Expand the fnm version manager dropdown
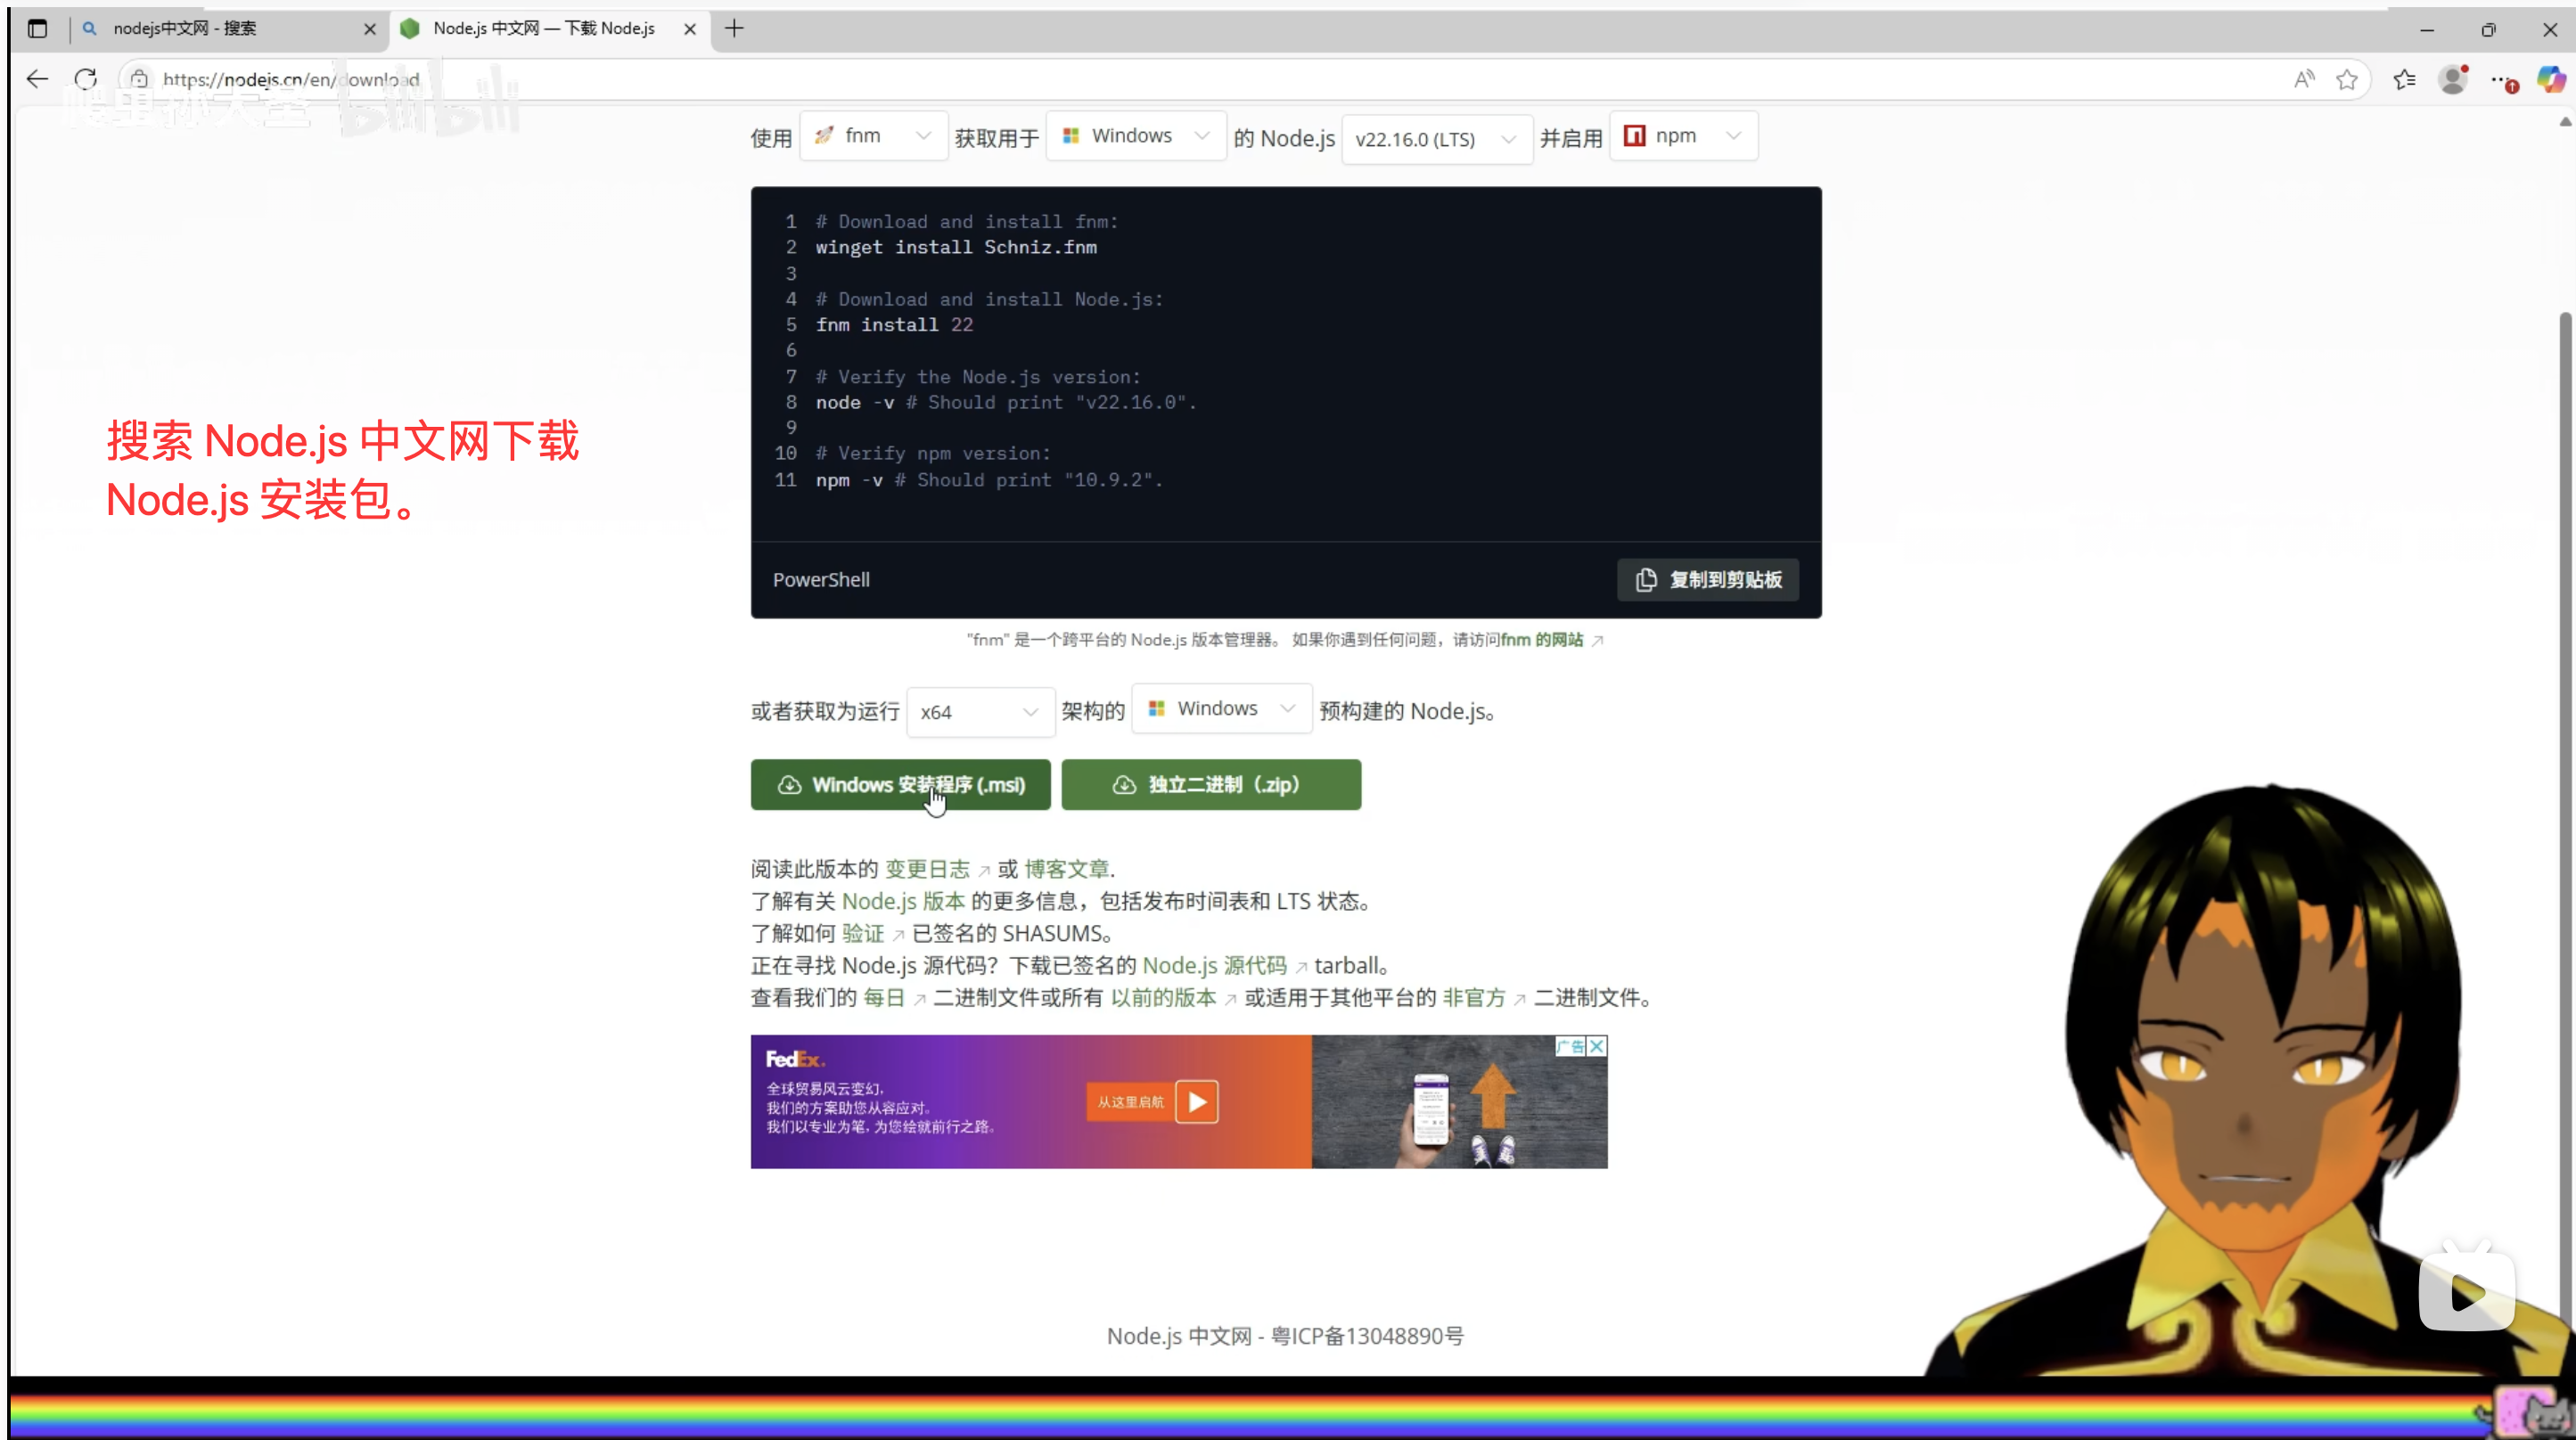This screenshot has width=2576, height=1440. pyautogui.click(x=873, y=136)
